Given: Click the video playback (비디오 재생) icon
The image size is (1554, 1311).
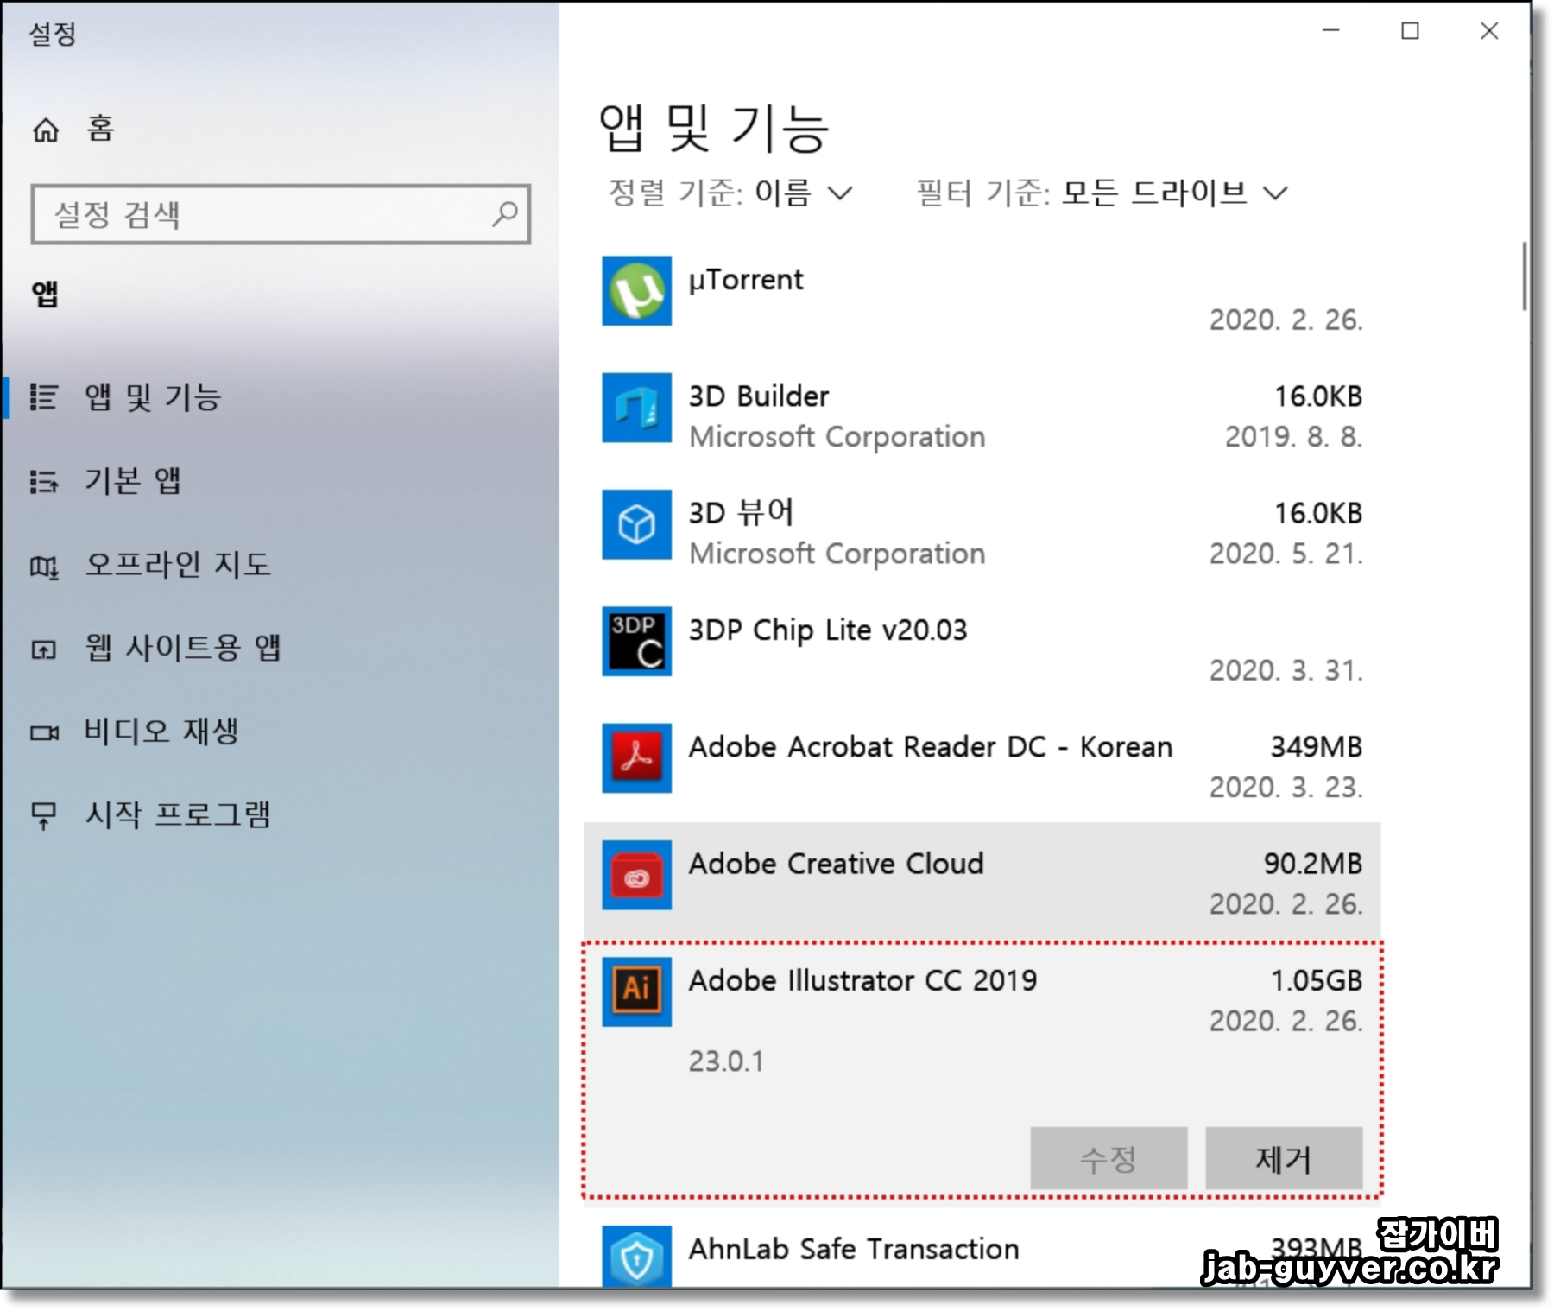Looking at the screenshot, I should (x=44, y=733).
